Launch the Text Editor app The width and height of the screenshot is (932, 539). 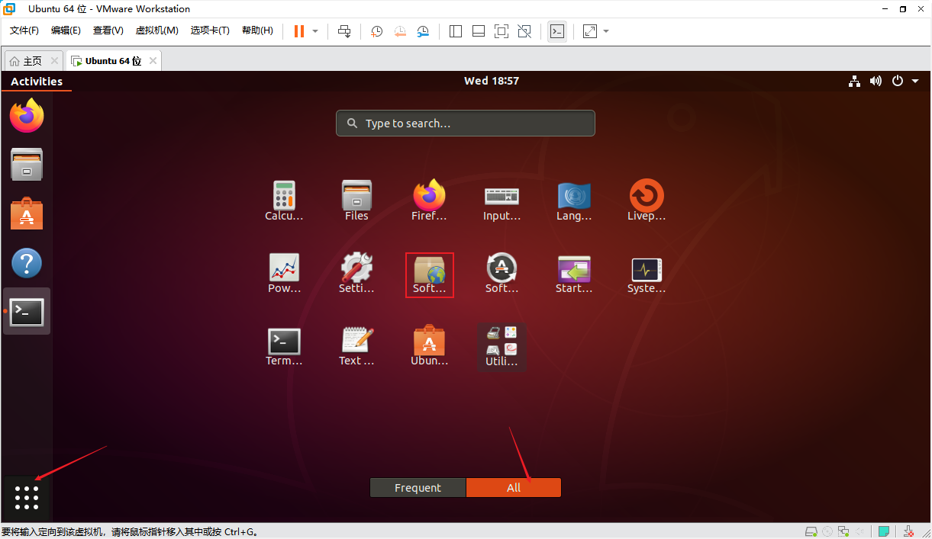[x=356, y=346]
